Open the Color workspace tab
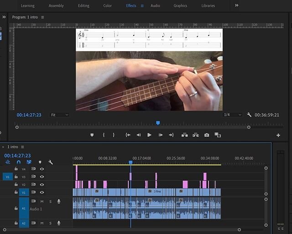The height and width of the screenshot is (234, 292). 108,6
